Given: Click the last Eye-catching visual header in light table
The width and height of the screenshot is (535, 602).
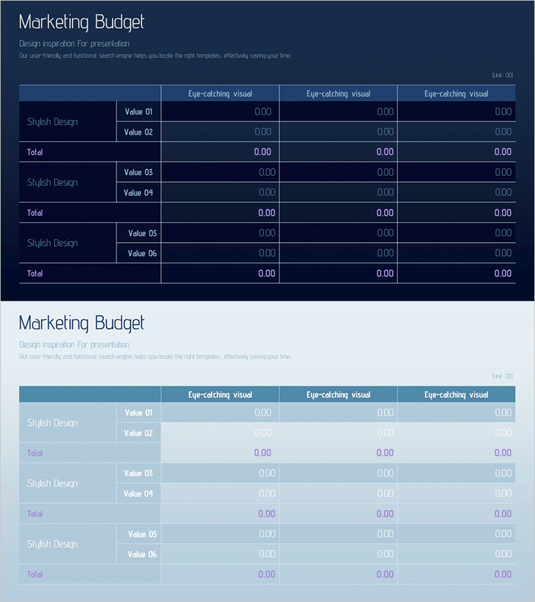Looking at the screenshot, I should click(456, 395).
